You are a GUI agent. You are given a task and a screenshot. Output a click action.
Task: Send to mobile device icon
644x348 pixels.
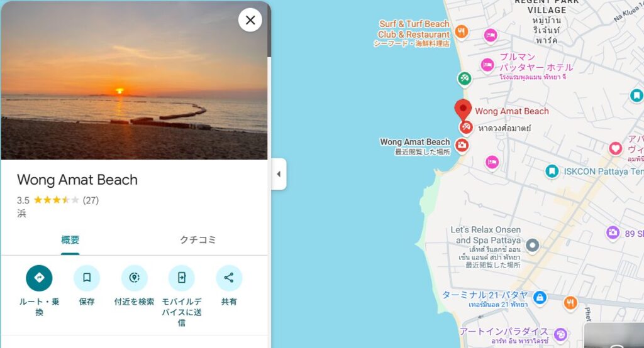(x=182, y=278)
